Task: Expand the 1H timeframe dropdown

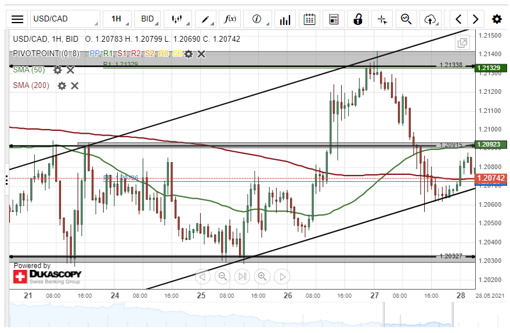Action: pyautogui.click(x=116, y=19)
